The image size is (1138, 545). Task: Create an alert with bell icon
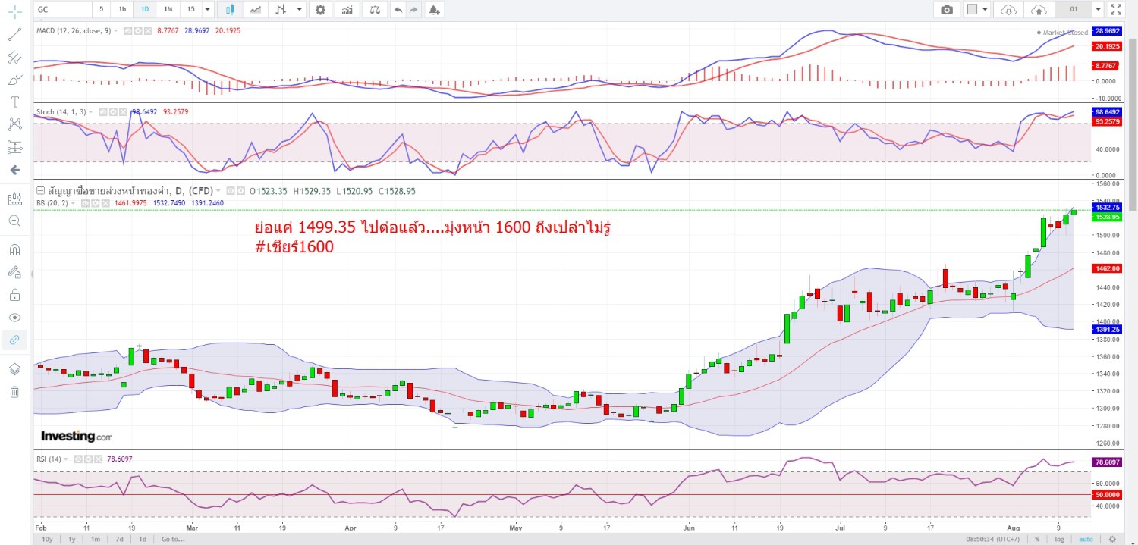click(434, 9)
